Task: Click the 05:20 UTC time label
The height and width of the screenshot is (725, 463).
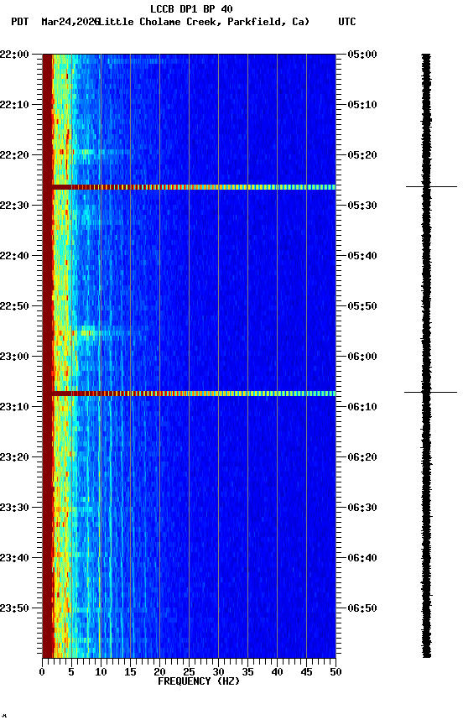Action: (362, 155)
